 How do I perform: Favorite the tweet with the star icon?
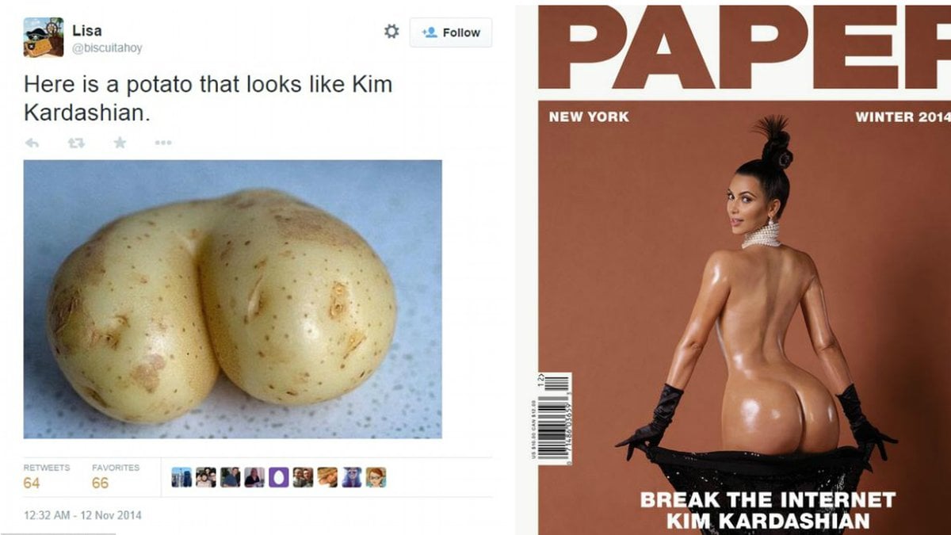pos(120,143)
